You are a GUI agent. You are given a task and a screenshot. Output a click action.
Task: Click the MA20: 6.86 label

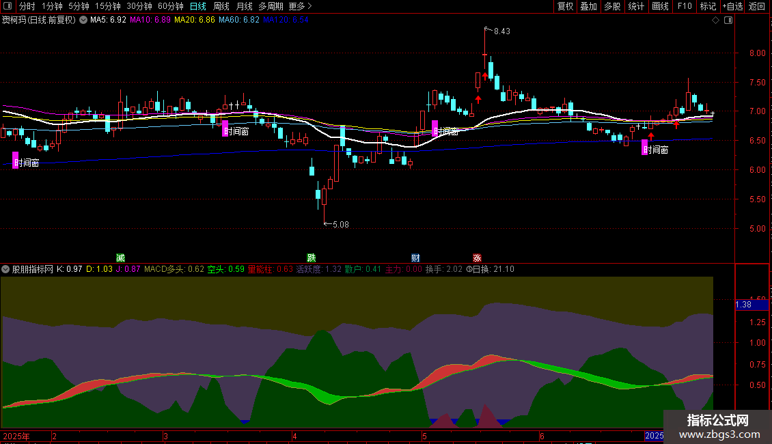tap(195, 20)
